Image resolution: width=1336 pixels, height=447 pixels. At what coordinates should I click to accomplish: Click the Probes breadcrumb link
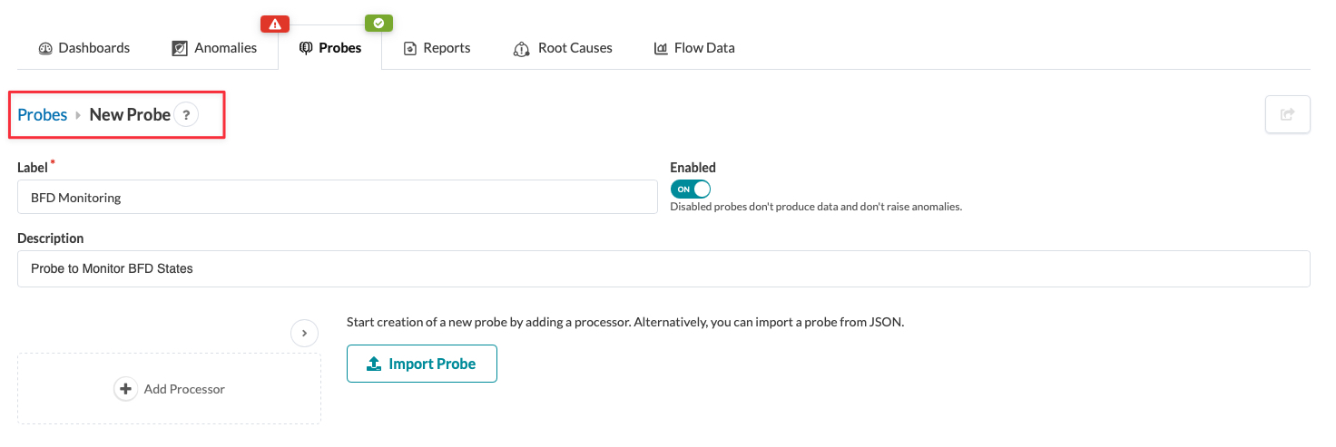click(43, 115)
